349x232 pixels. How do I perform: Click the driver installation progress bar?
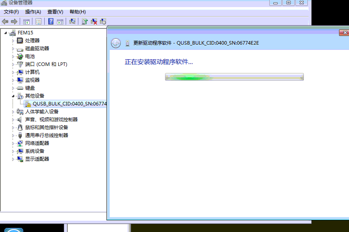pyautogui.click(x=234, y=77)
